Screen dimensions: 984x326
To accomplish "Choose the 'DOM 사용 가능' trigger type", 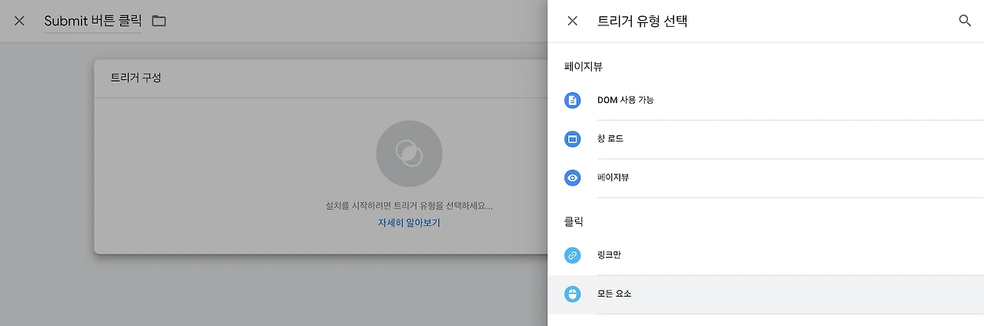I will tap(766, 100).
